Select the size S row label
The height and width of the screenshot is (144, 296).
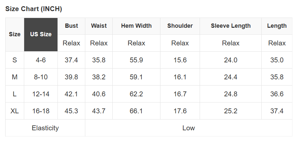(15, 60)
